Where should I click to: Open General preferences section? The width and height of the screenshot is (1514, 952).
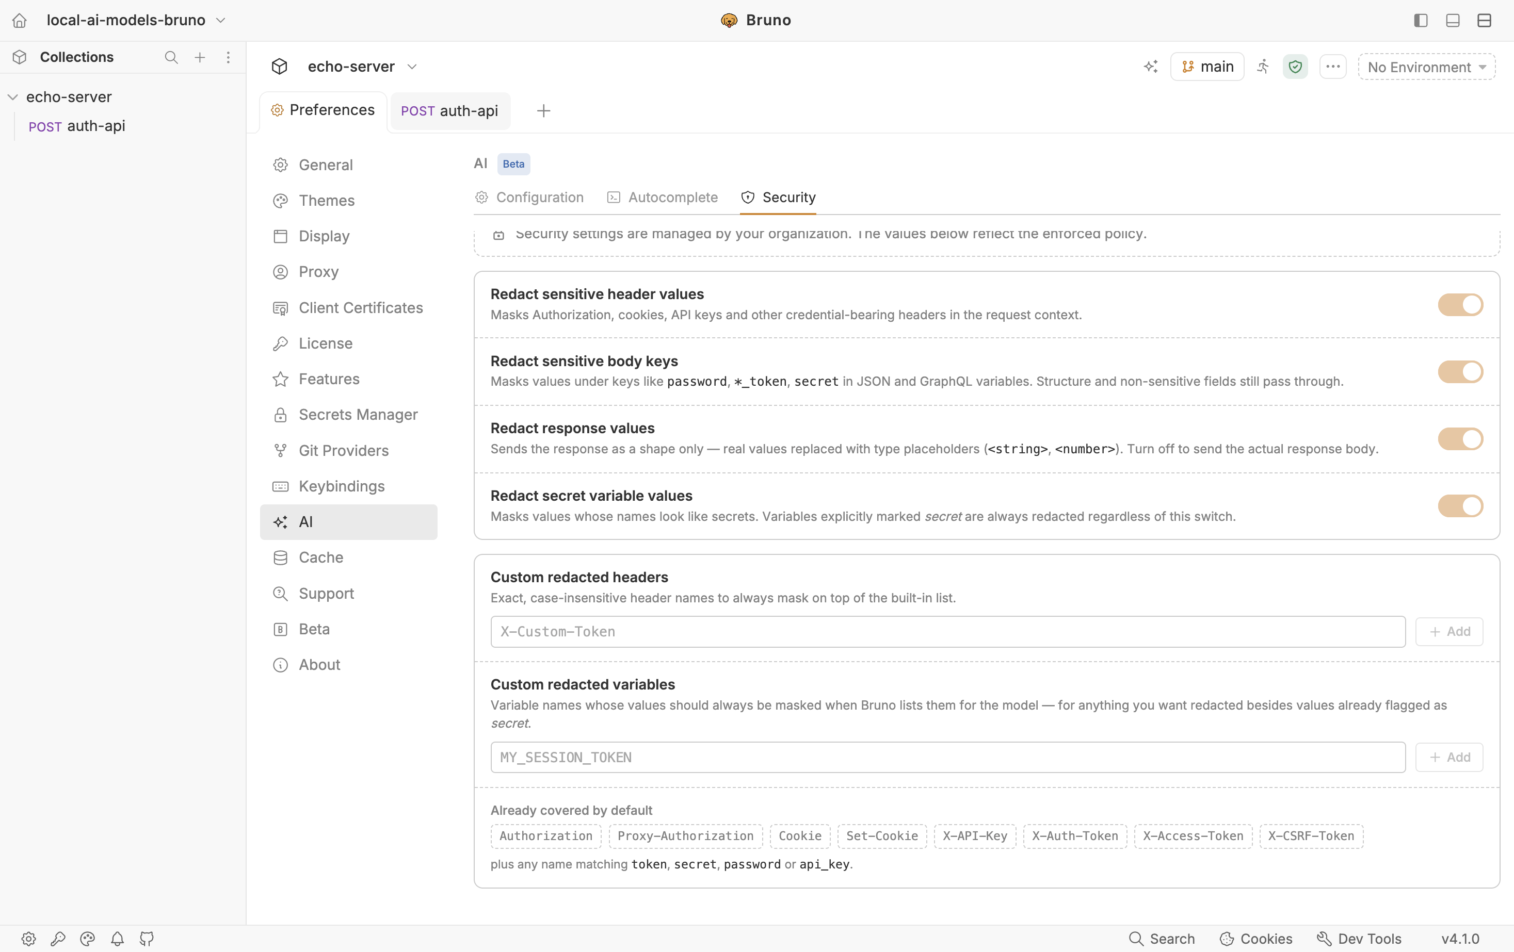[x=348, y=165]
